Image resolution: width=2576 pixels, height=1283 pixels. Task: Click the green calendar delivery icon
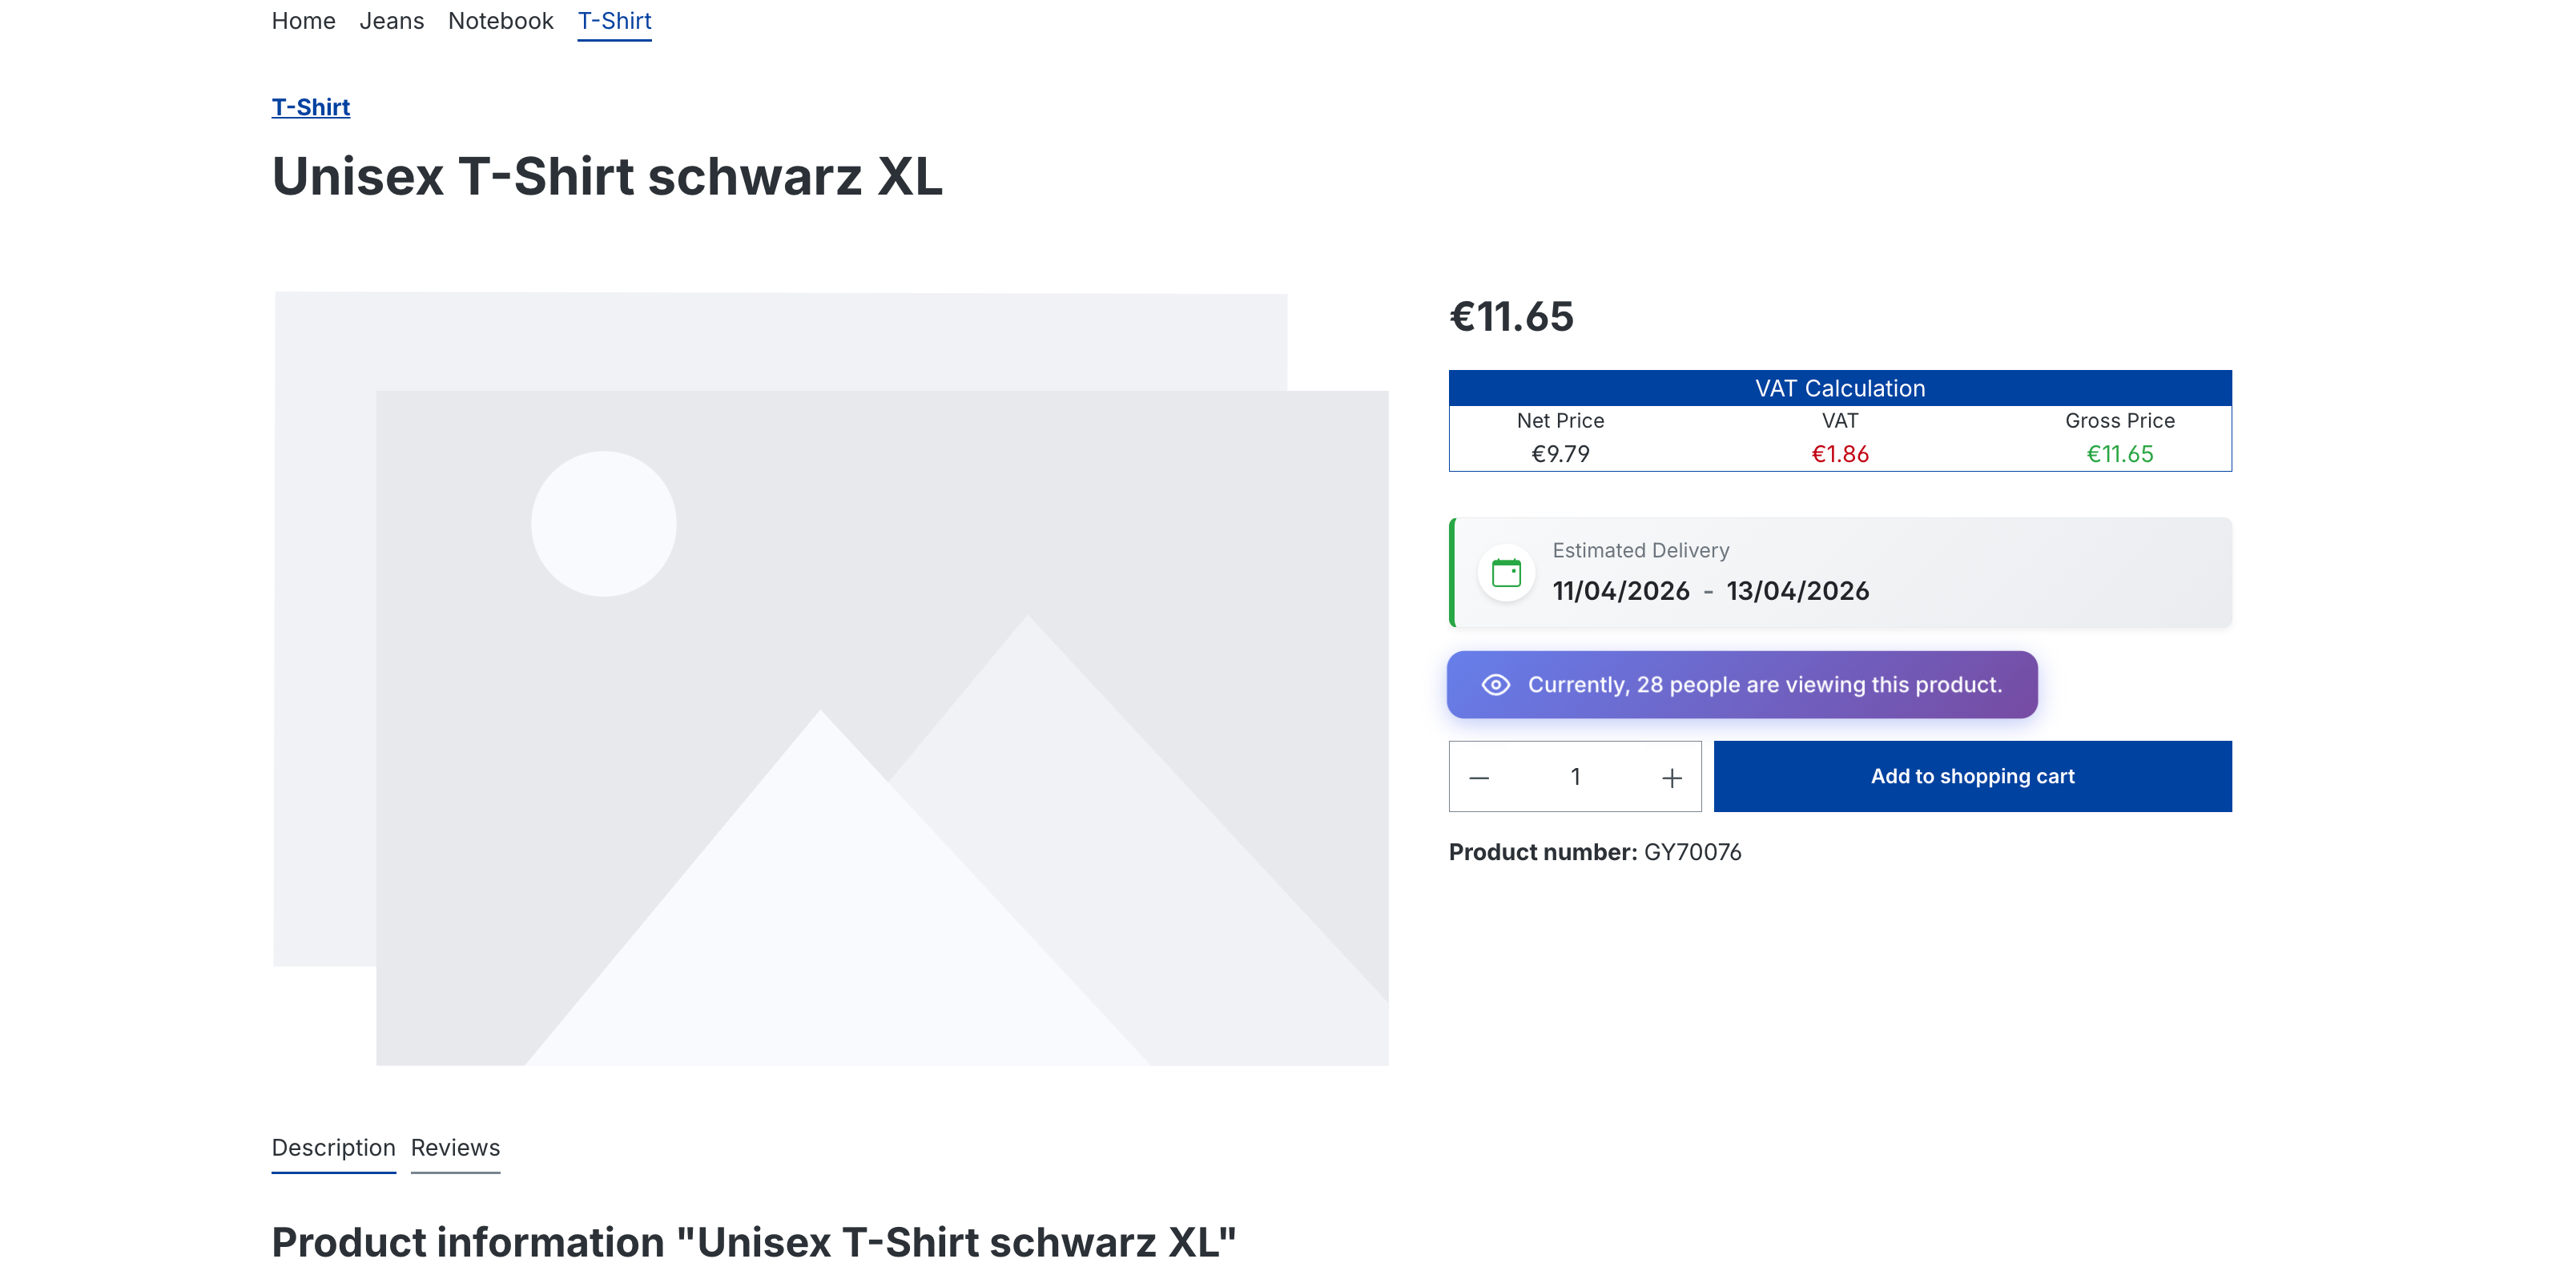coord(1506,573)
